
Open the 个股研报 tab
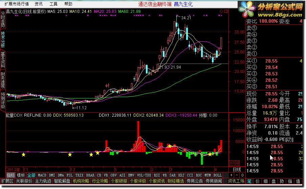(119, 181)
